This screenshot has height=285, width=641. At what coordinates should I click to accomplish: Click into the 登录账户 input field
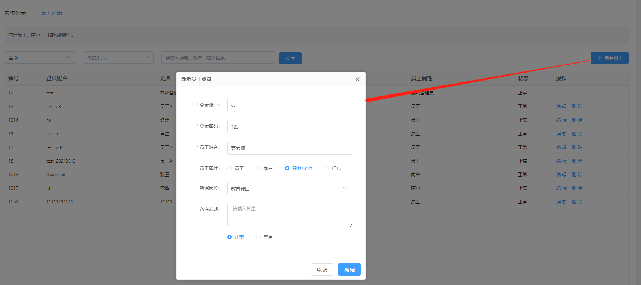point(289,105)
